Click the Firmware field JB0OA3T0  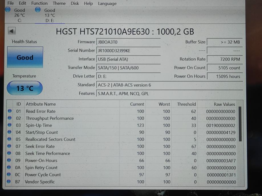point(128,42)
